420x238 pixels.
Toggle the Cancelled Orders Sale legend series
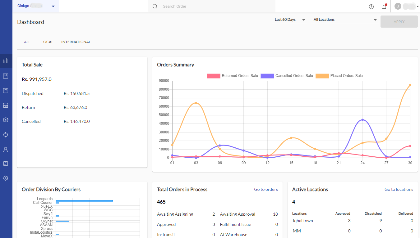pos(287,76)
